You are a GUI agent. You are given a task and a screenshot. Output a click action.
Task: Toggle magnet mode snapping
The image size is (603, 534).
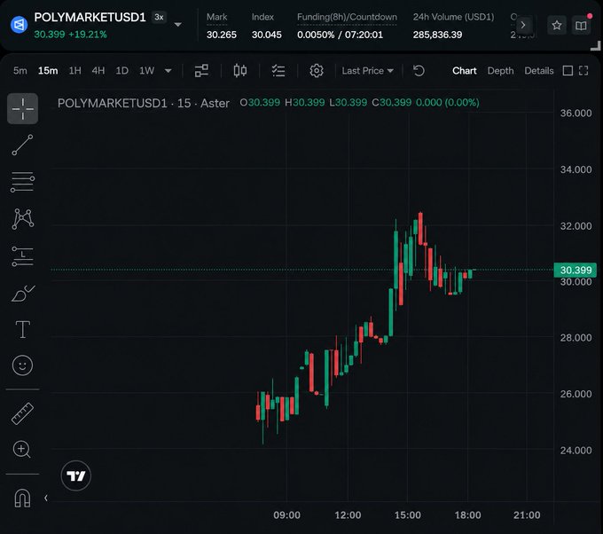[22, 498]
